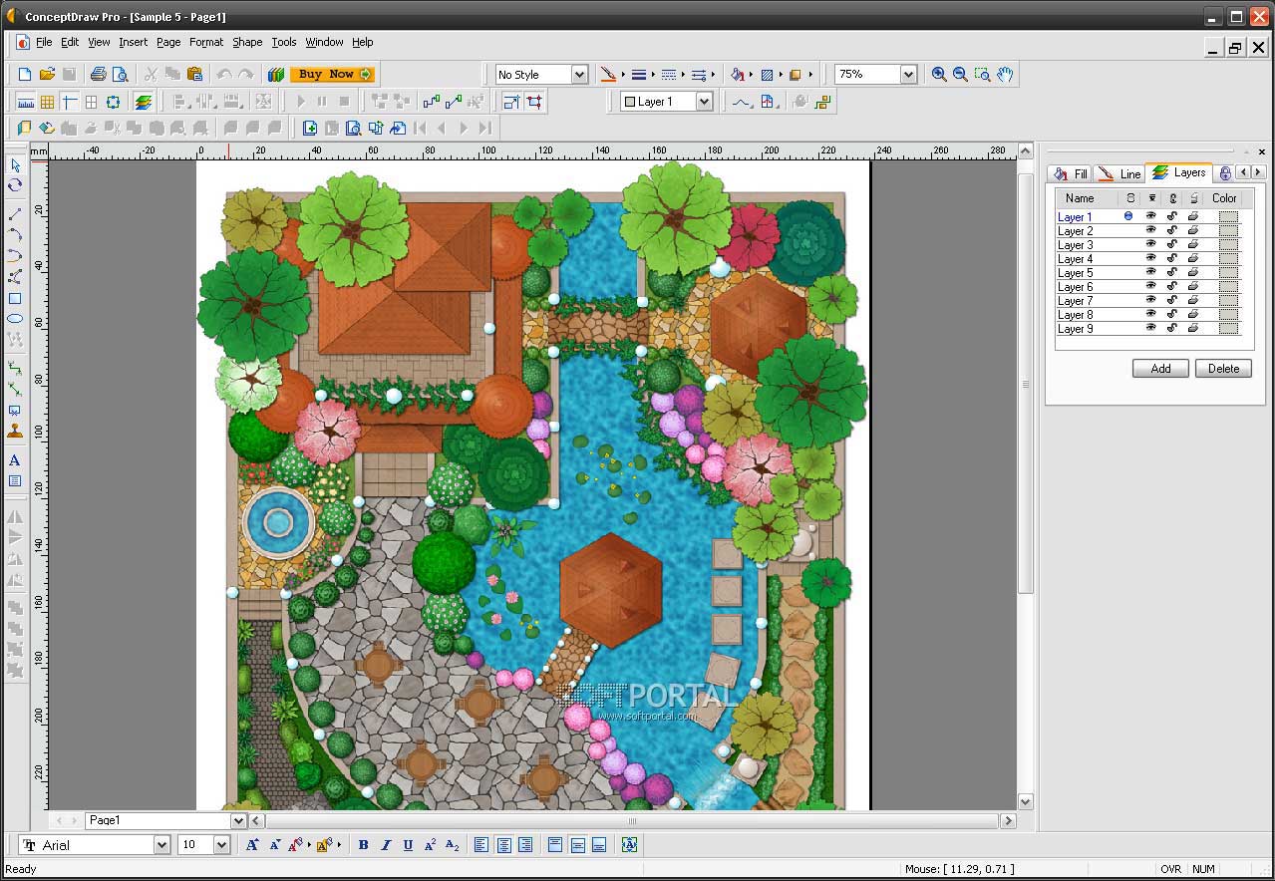This screenshot has height=881, width=1275.
Task: Activate the Hand pan tool
Action: click(1005, 74)
